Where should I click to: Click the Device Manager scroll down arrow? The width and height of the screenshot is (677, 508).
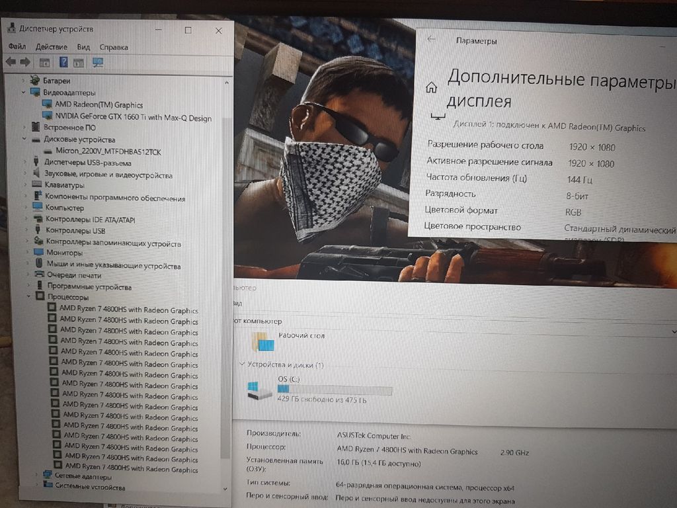[225, 489]
